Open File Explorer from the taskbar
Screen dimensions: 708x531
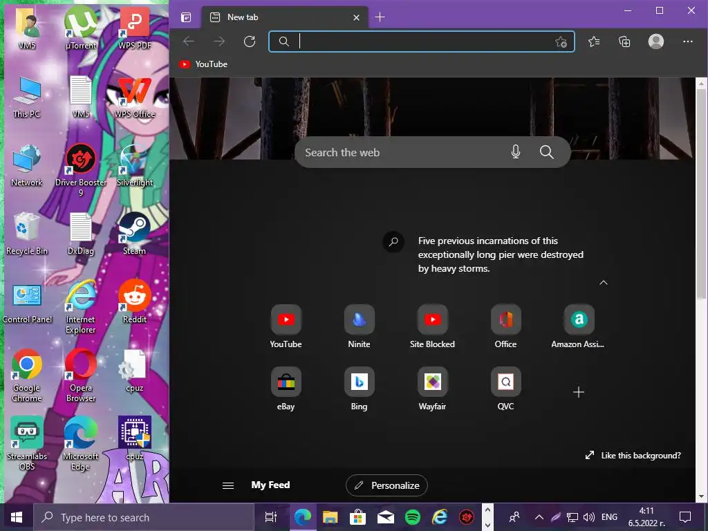point(330,517)
